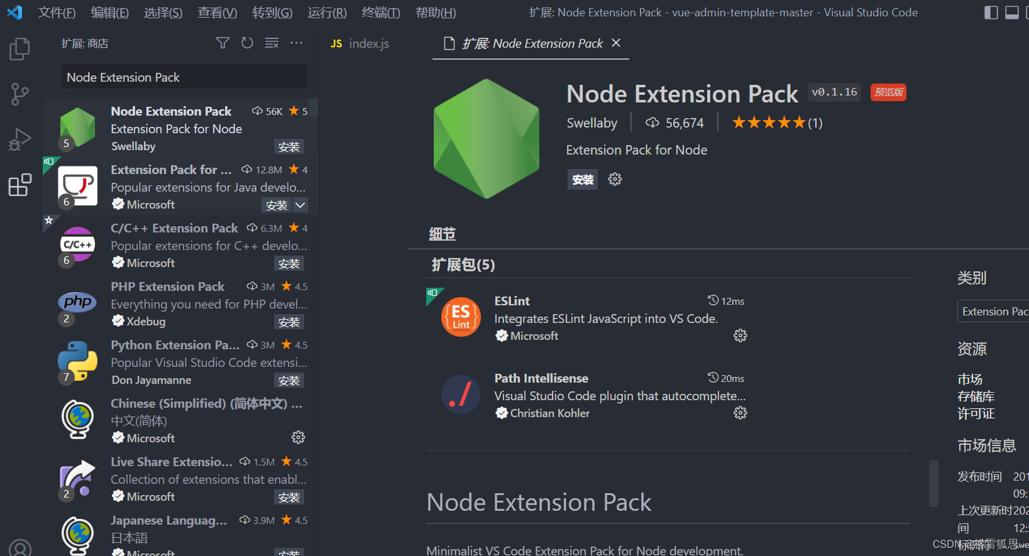Click the extension search input field
The image size is (1029, 556).
click(184, 77)
